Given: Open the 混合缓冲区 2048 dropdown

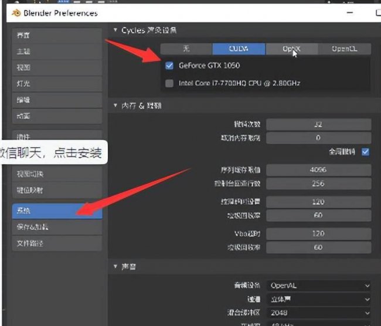Looking at the screenshot, I should click(x=319, y=313).
